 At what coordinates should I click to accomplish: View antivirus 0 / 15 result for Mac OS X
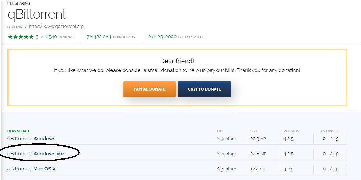[x=330, y=169]
